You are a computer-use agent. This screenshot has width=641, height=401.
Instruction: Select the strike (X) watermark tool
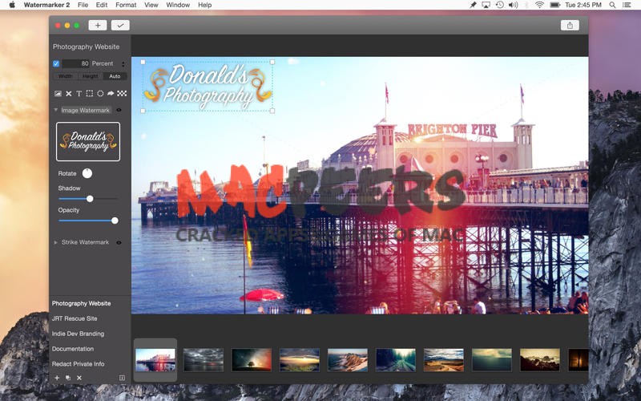coord(69,93)
